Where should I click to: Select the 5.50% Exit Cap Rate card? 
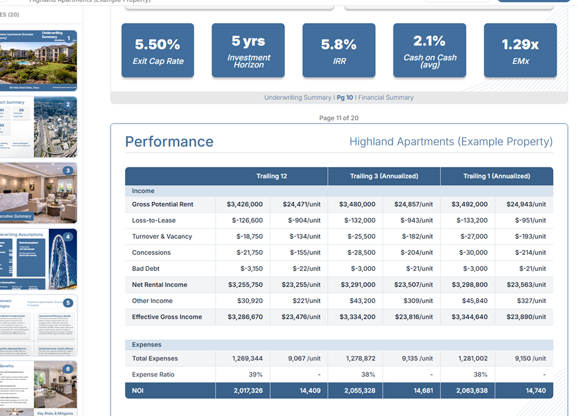coord(158,51)
